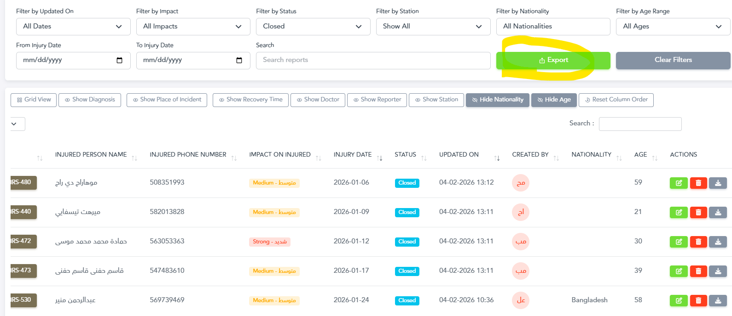Screen dimensions: 732x316
Task: Click Bangladesh nationality cell
Action: tap(590, 300)
